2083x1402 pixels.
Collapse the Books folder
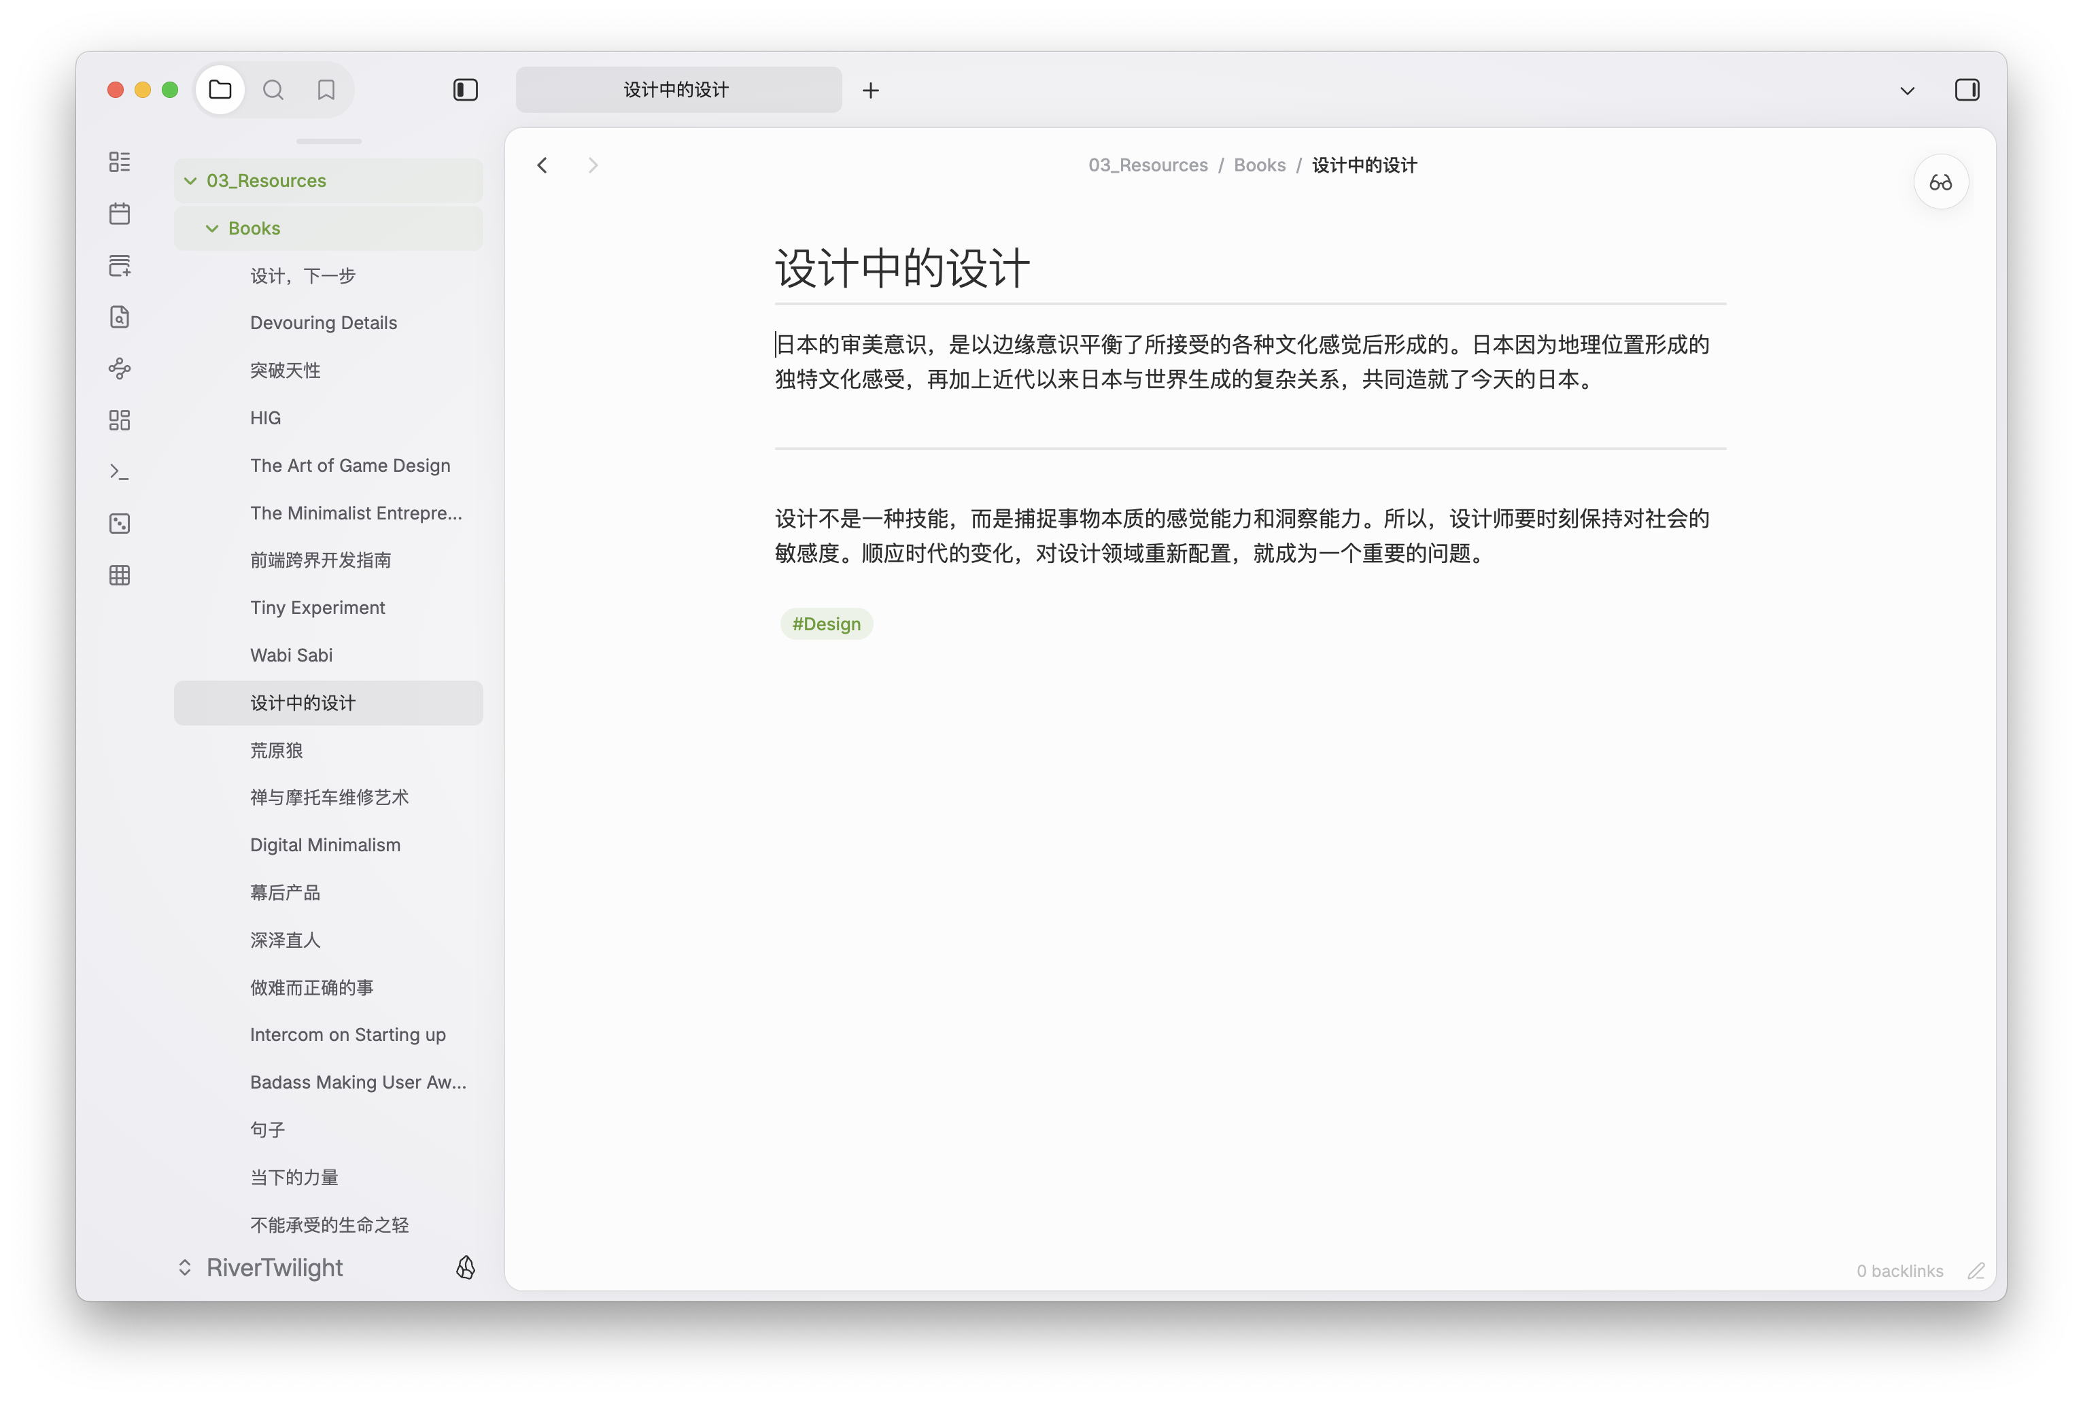click(x=212, y=228)
